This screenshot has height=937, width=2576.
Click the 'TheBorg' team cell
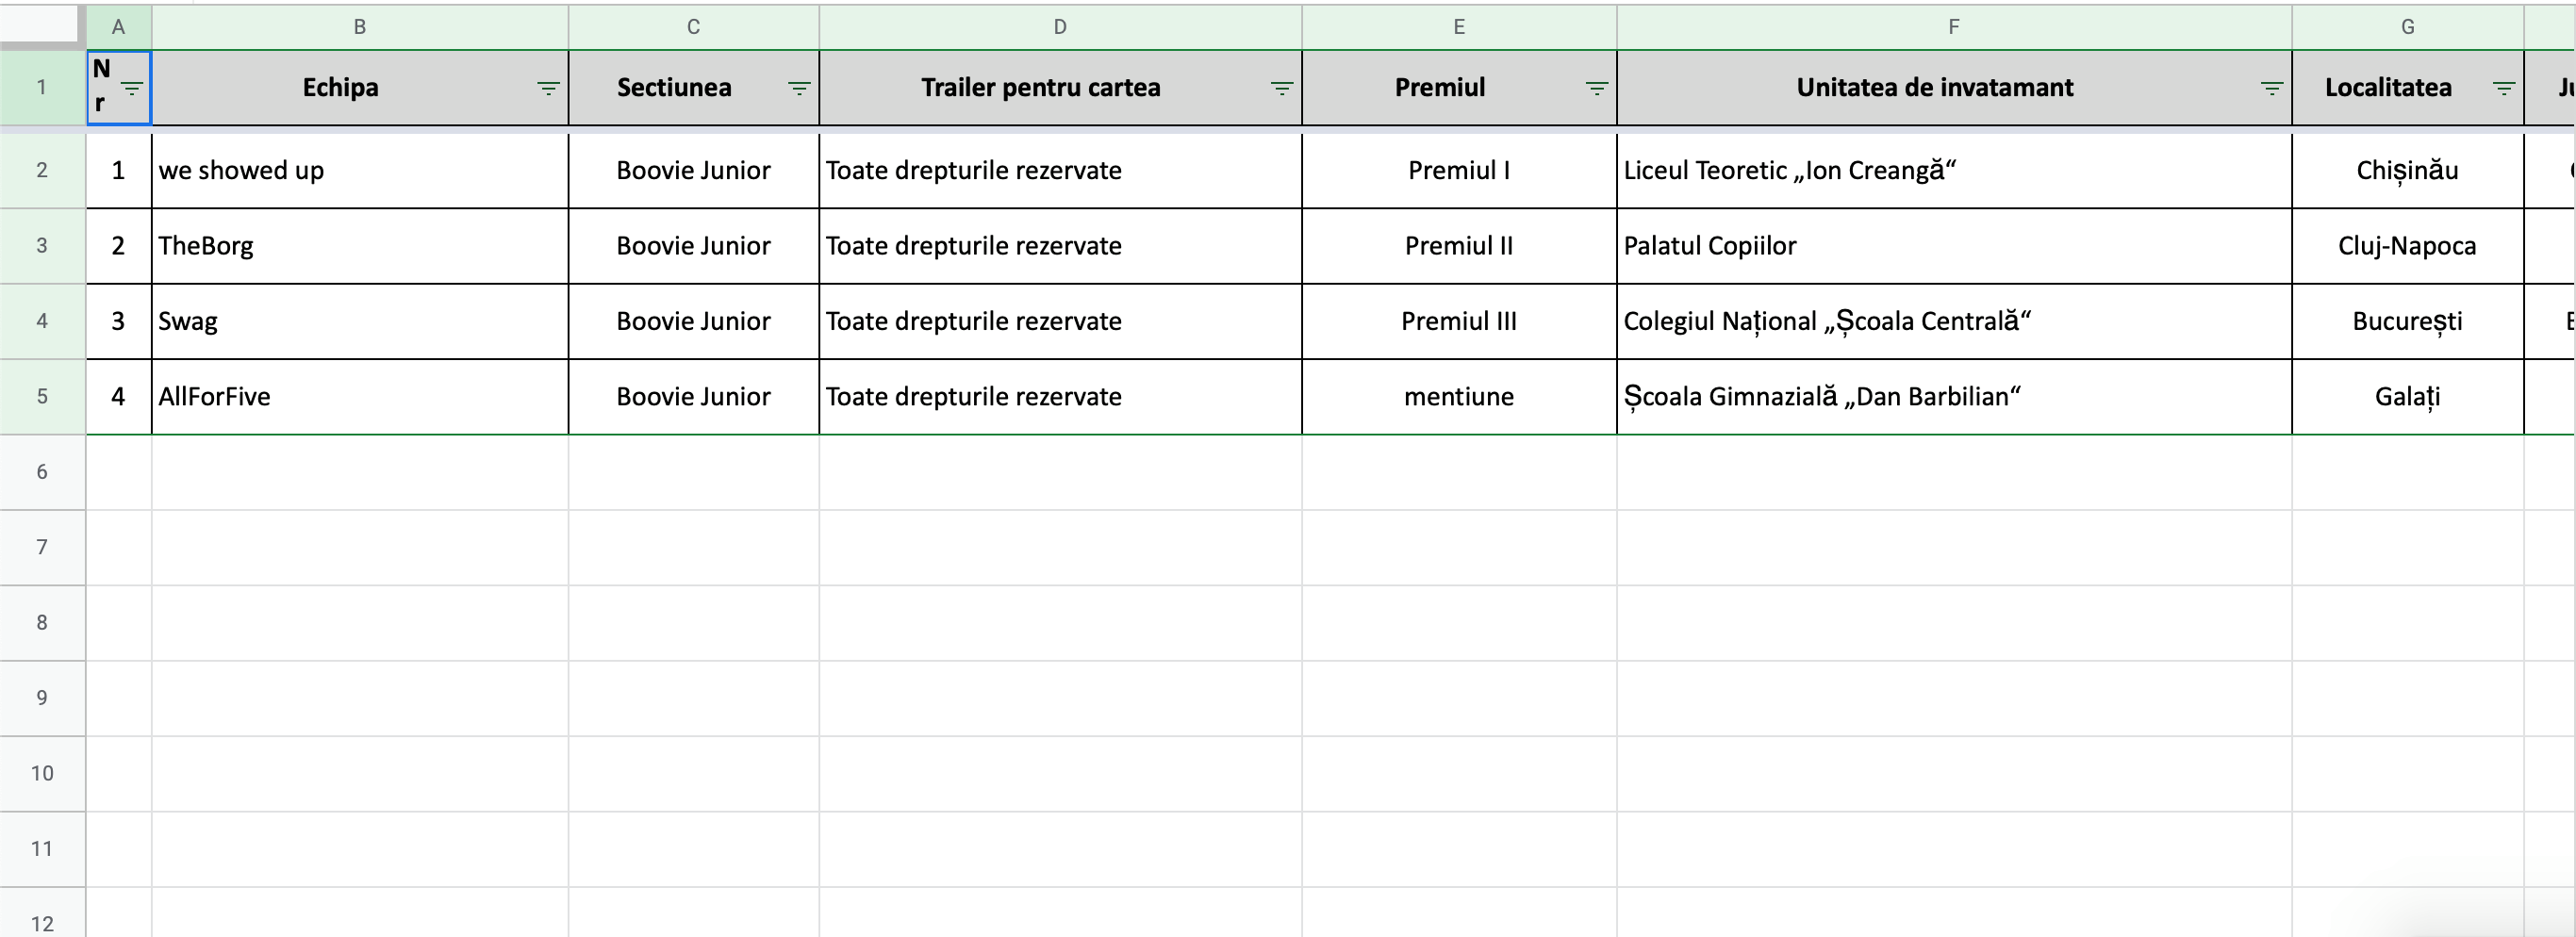[x=359, y=246]
